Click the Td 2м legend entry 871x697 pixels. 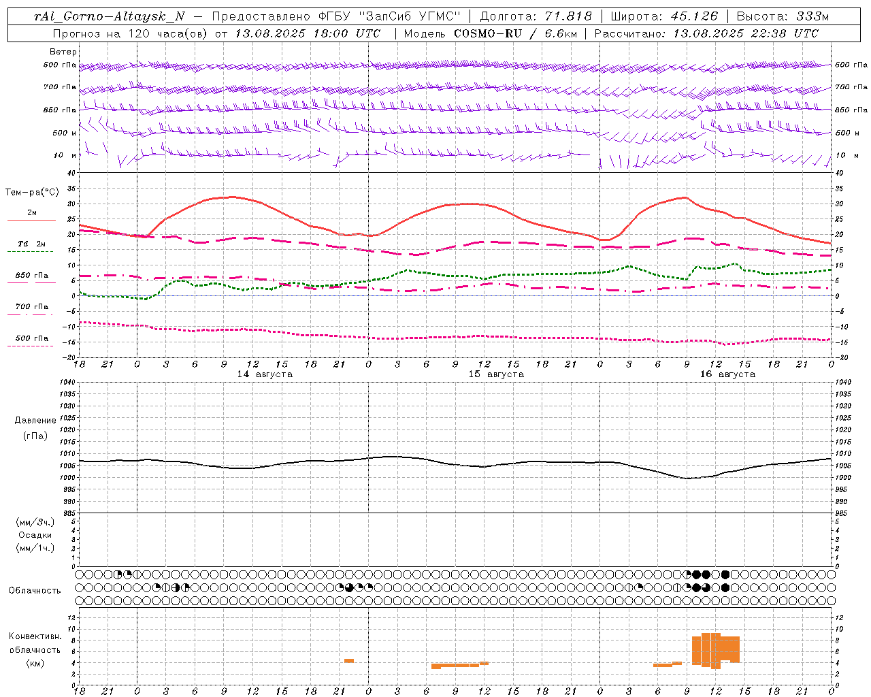point(32,244)
